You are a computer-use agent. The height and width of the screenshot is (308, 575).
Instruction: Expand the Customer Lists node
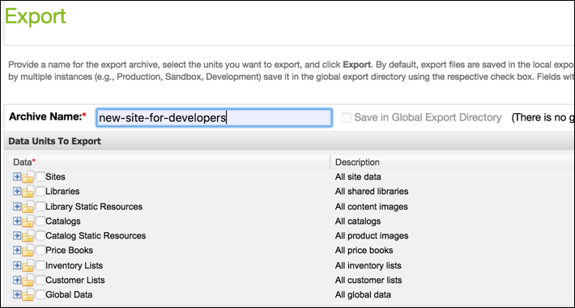pos(17,280)
